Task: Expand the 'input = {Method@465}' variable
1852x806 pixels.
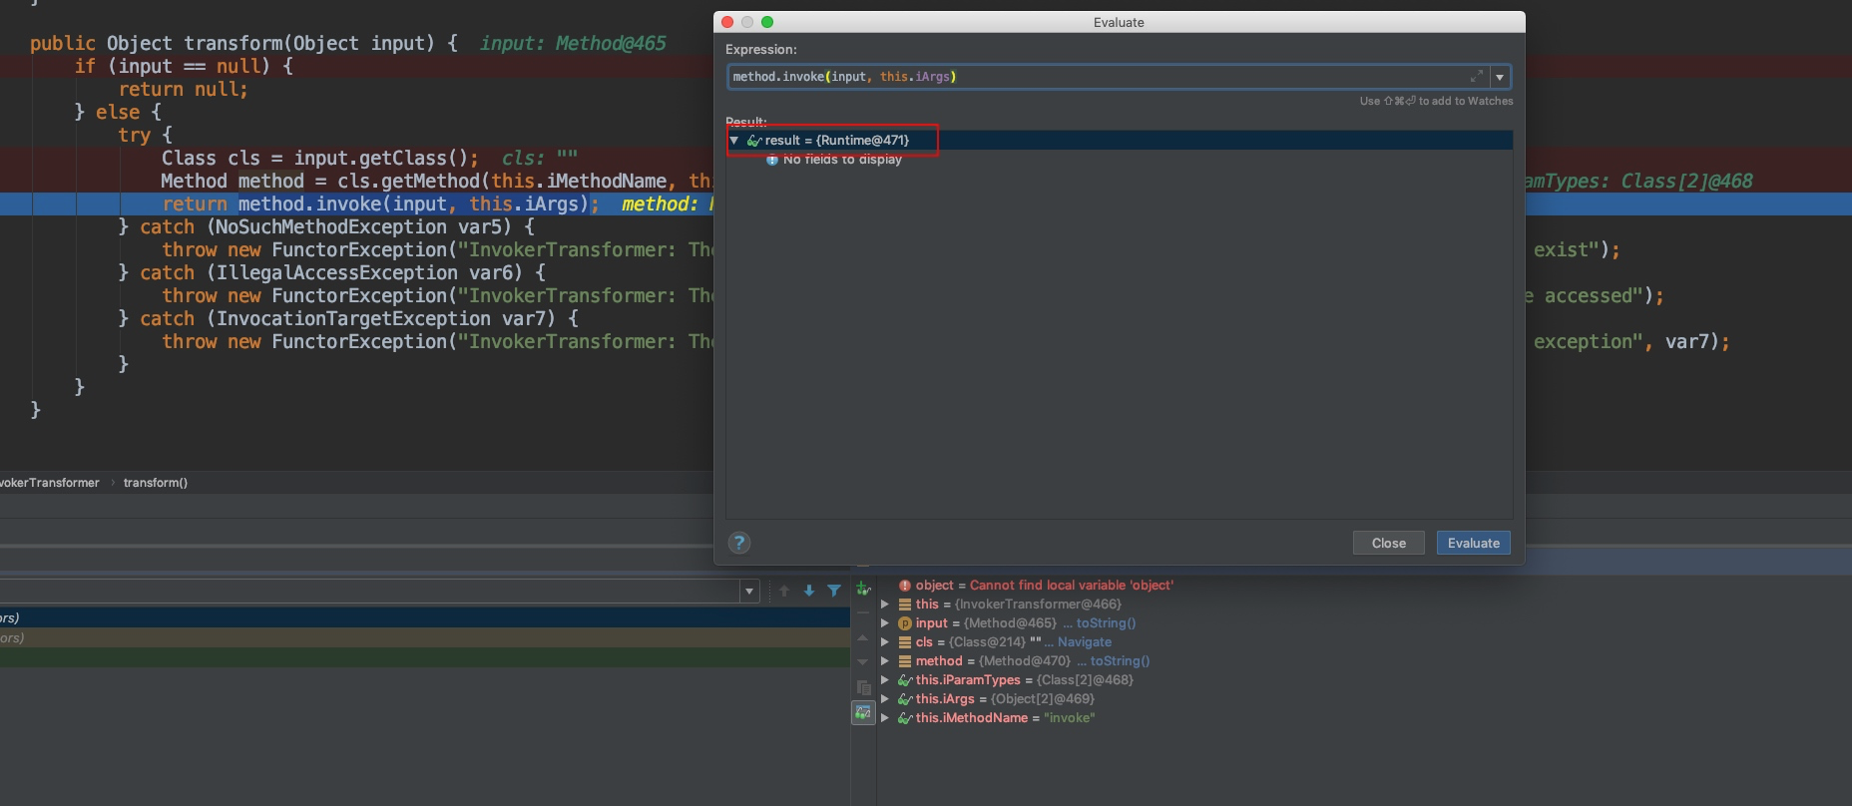Action: coord(884,623)
